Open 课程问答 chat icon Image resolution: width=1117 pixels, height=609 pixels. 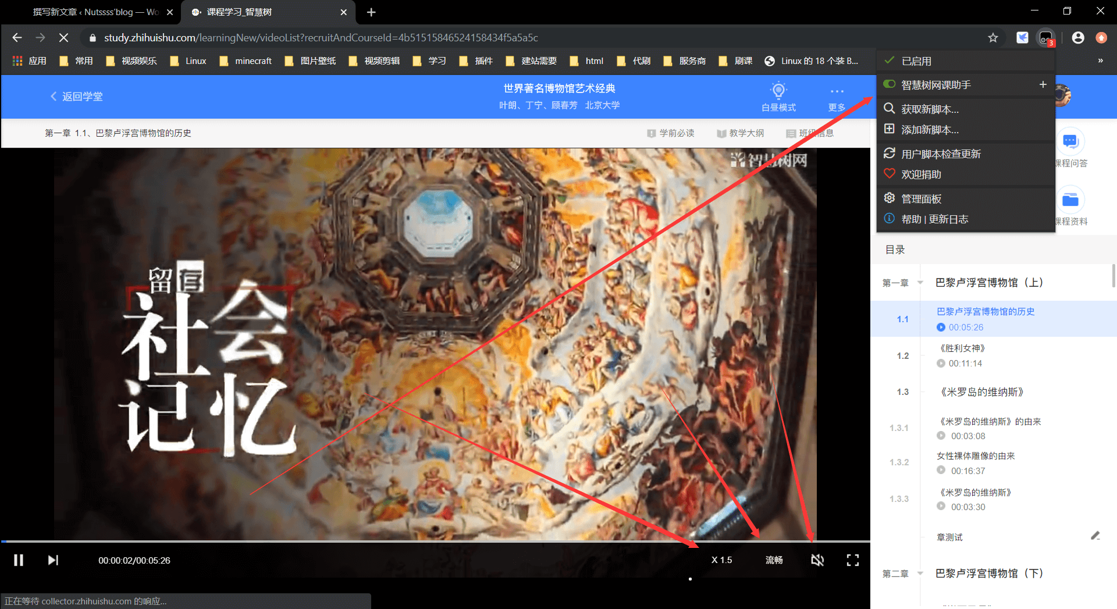1070,141
